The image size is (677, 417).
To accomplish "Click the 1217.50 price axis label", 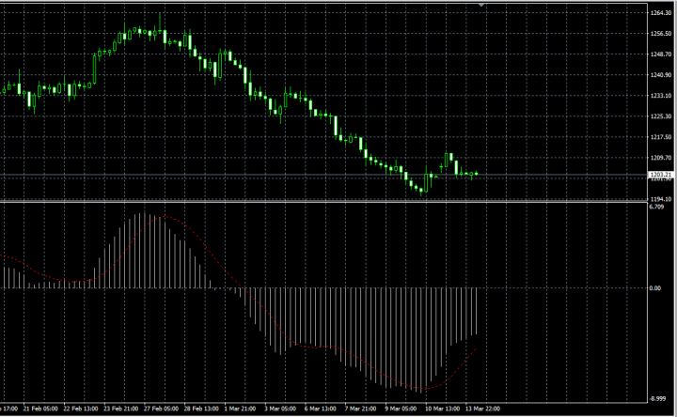I will click(x=659, y=137).
